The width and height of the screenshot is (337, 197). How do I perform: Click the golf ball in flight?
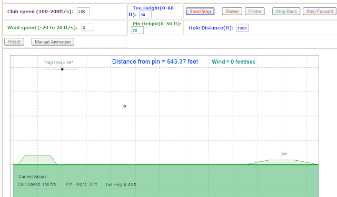125,106
